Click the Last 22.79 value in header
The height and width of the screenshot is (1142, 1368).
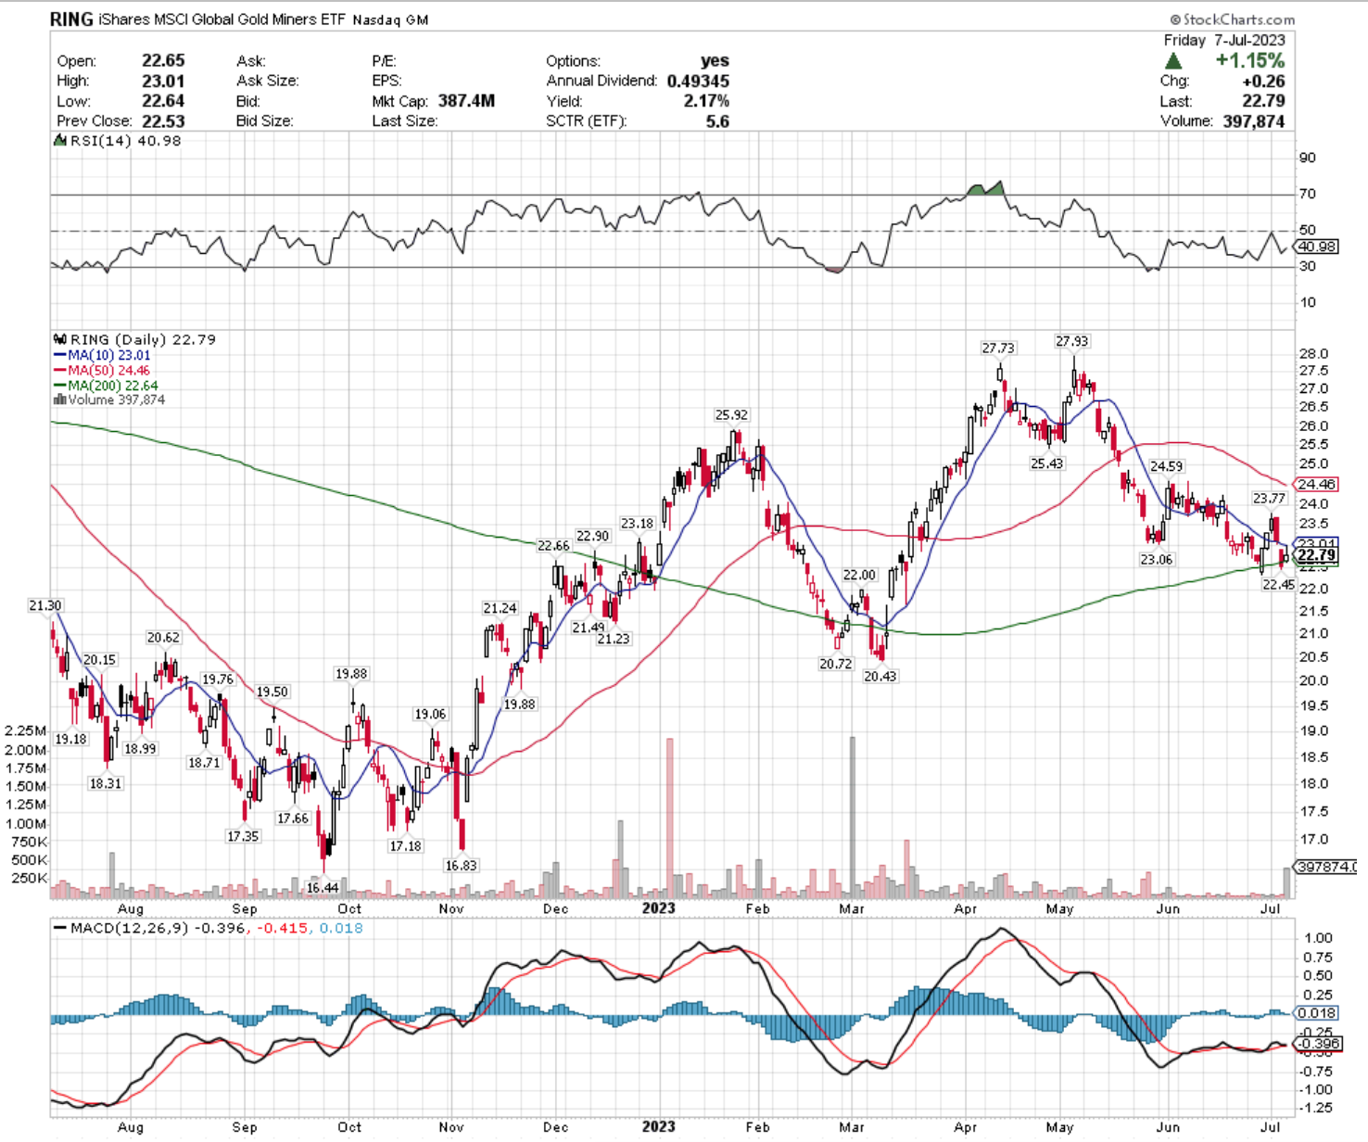(1263, 101)
